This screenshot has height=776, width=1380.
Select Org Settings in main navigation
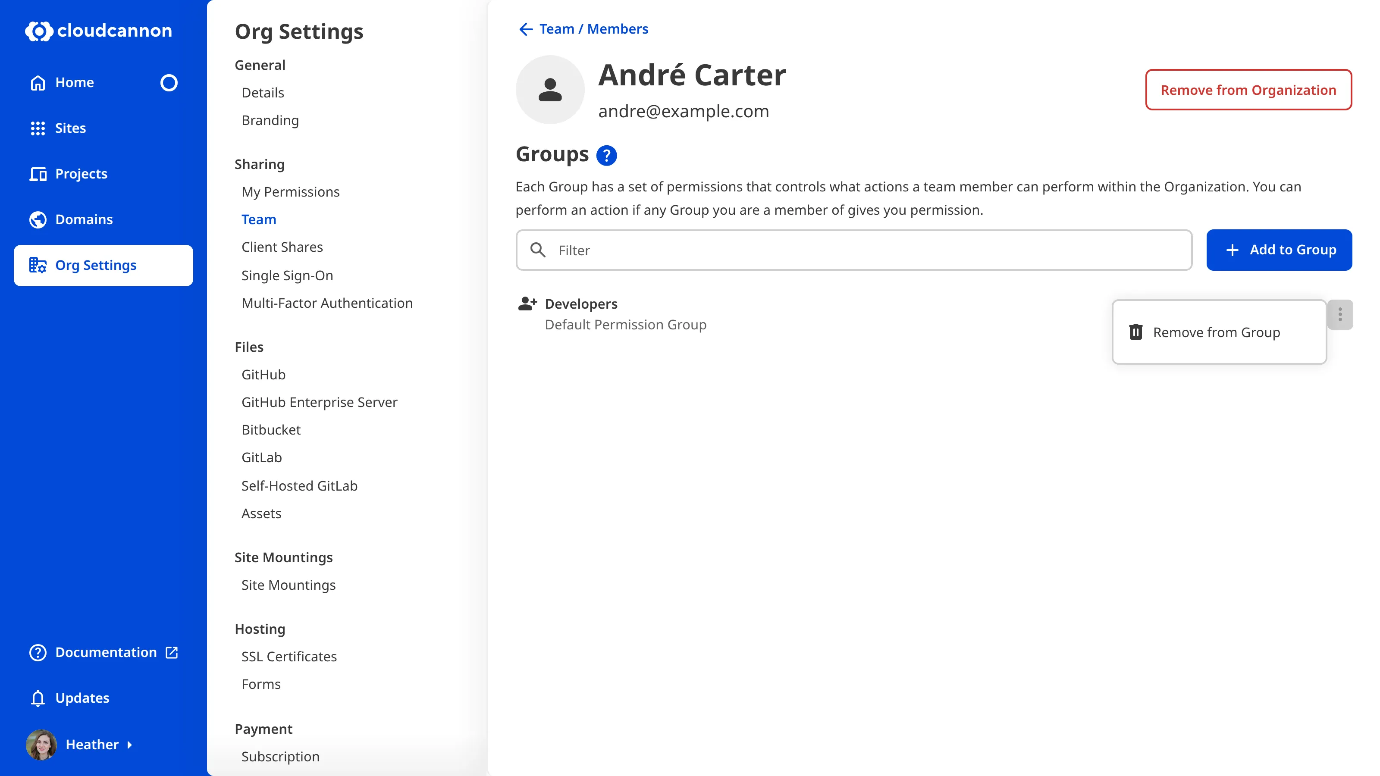coord(103,265)
